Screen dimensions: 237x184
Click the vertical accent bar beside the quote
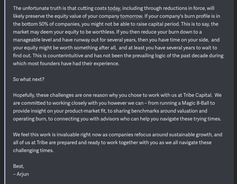pos(5,92)
